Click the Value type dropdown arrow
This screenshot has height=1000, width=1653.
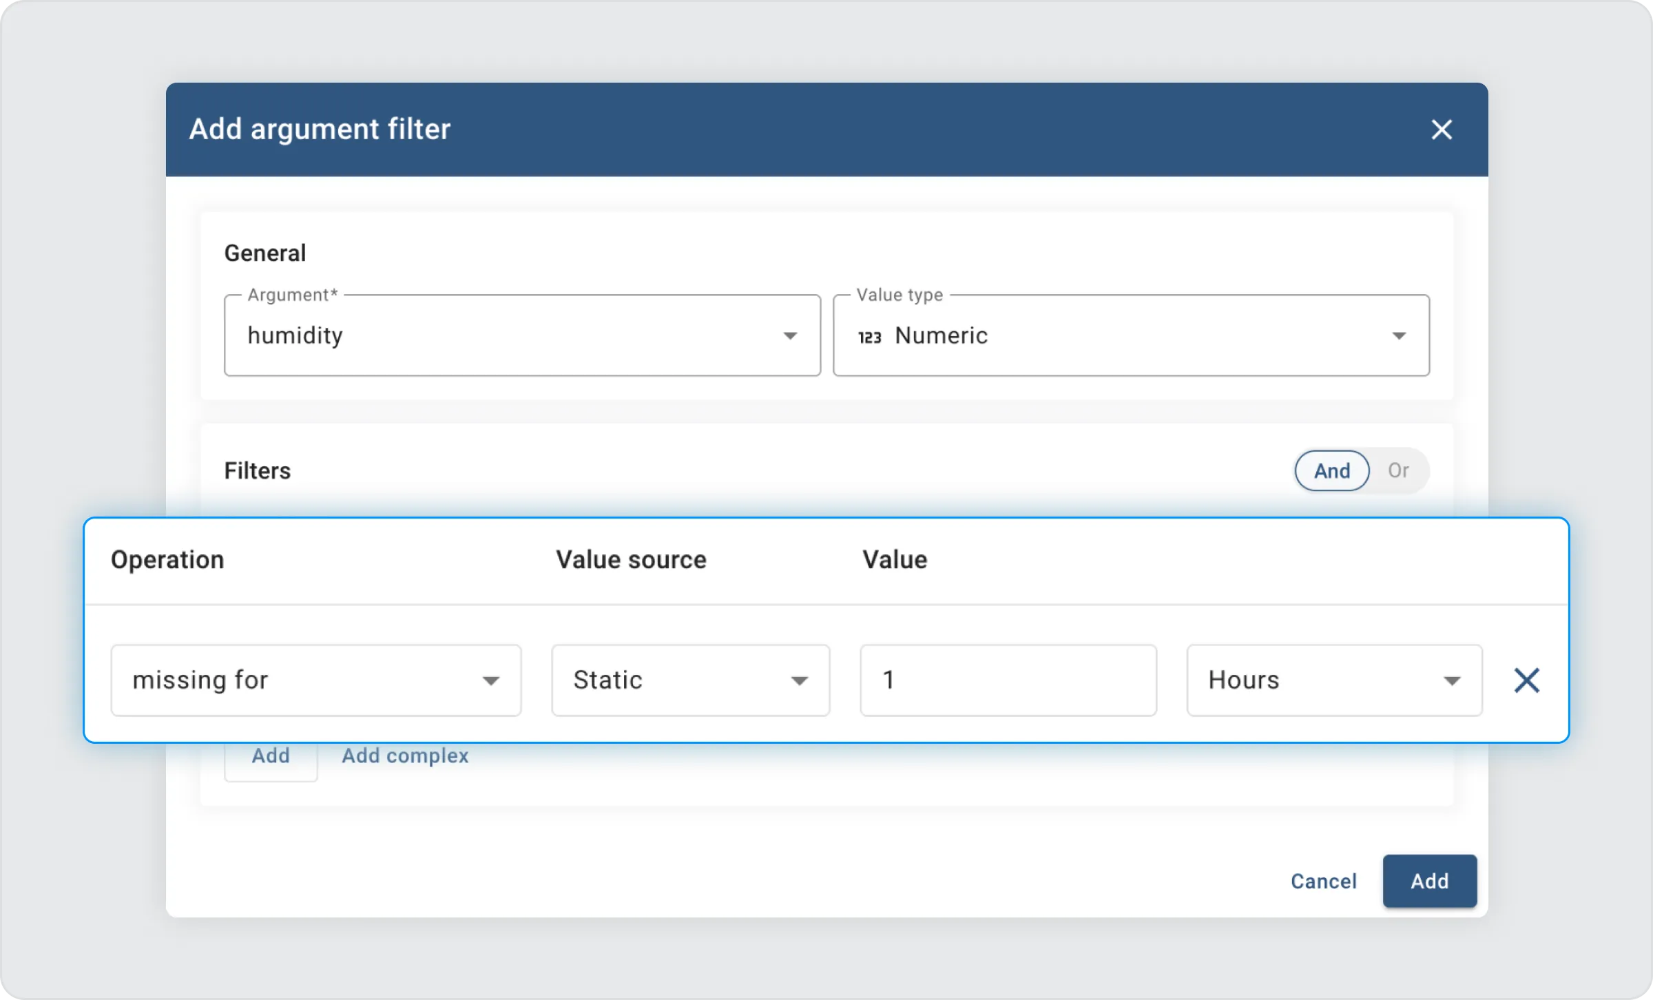(1399, 336)
